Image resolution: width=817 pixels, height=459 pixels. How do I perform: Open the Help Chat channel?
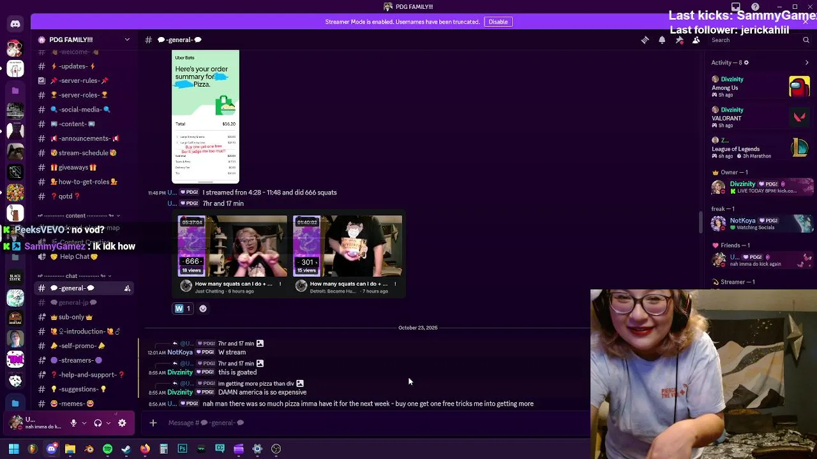tap(84, 257)
